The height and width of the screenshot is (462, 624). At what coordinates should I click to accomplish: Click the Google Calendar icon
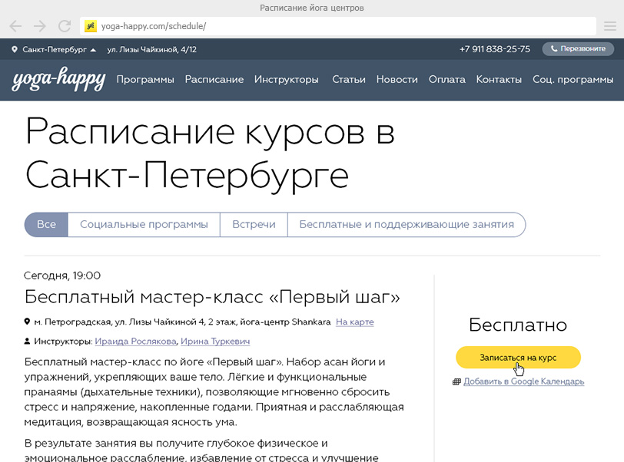point(456,381)
